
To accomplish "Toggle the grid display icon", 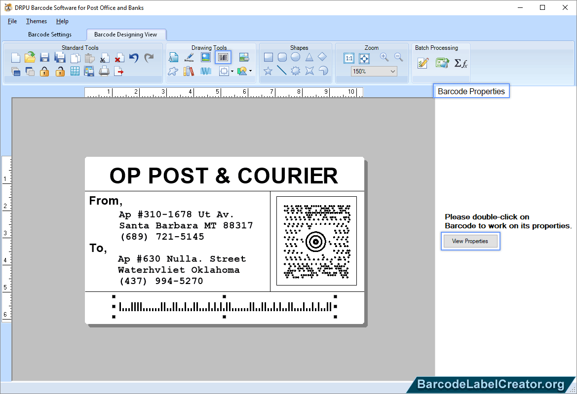I will pos(75,72).
